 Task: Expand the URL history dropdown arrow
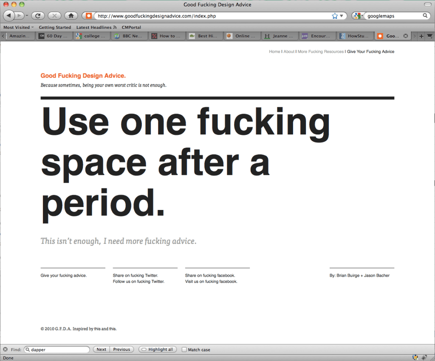click(x=342, y=16)
